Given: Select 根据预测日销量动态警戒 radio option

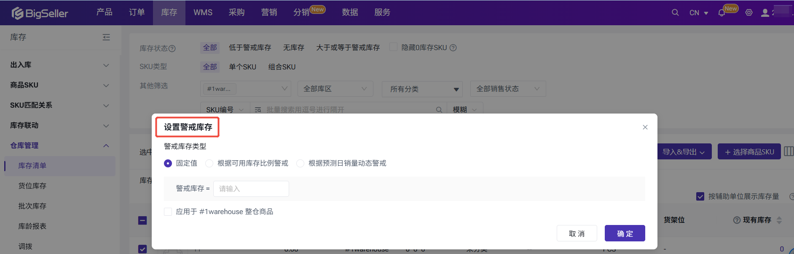Looking at the screenshot, I should coord(300,164).
